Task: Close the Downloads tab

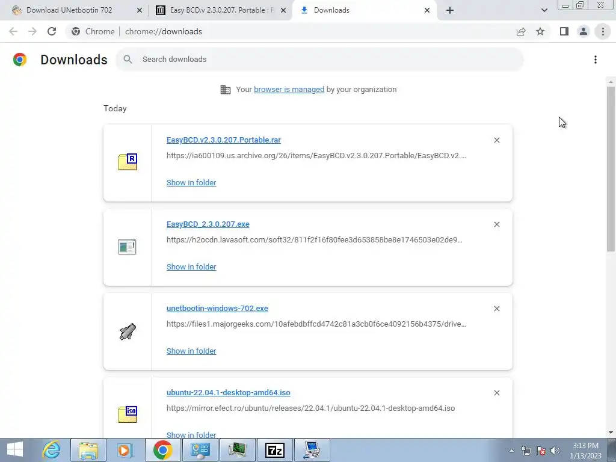Action: point(427,10)
